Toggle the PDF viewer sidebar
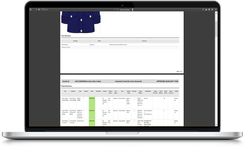245x148 pixels. click(31, 10)
